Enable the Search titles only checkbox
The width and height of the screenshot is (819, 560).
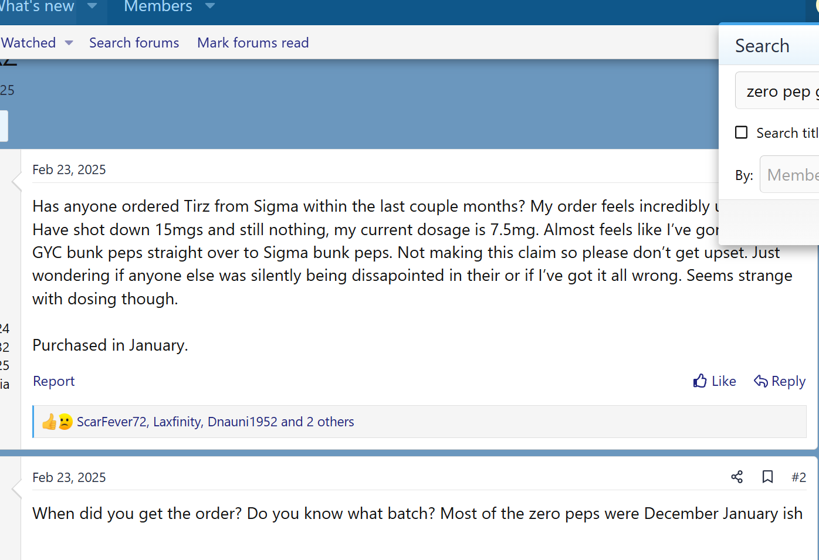click(x=742, y=133)
